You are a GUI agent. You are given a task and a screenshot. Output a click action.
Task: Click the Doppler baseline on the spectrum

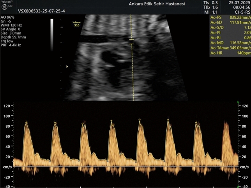126,167
